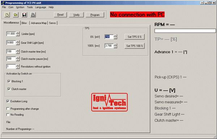217x139 pixels.
Task: Open the Servo tab
Action: click(52, 23)
